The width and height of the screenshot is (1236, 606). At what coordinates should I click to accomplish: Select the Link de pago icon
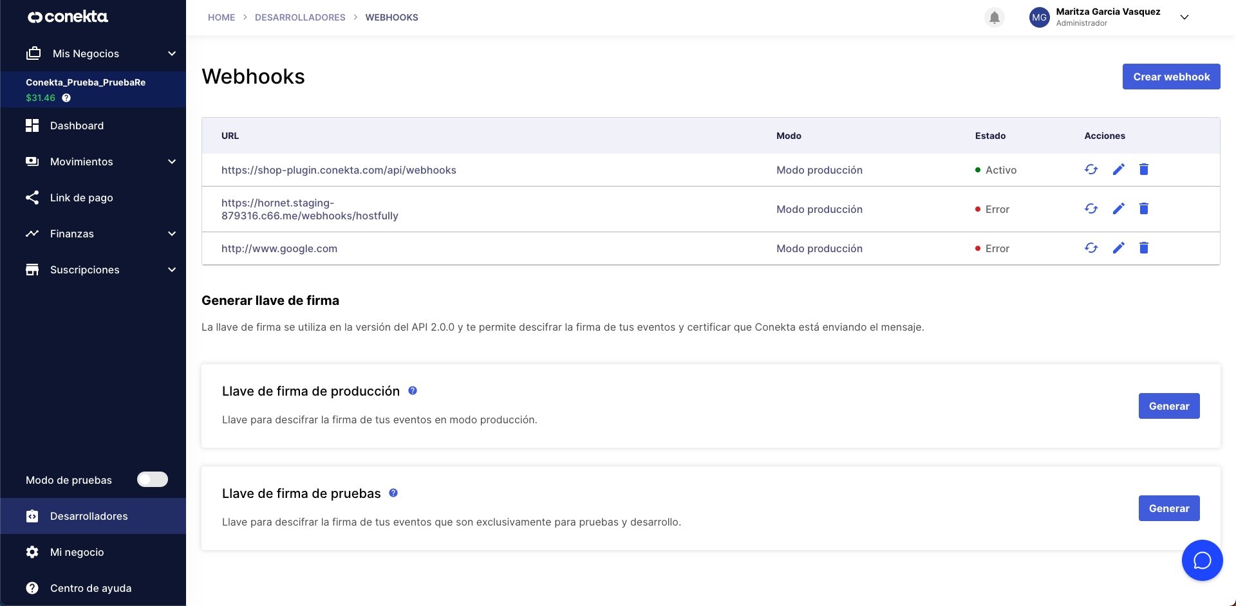(32, 197)
